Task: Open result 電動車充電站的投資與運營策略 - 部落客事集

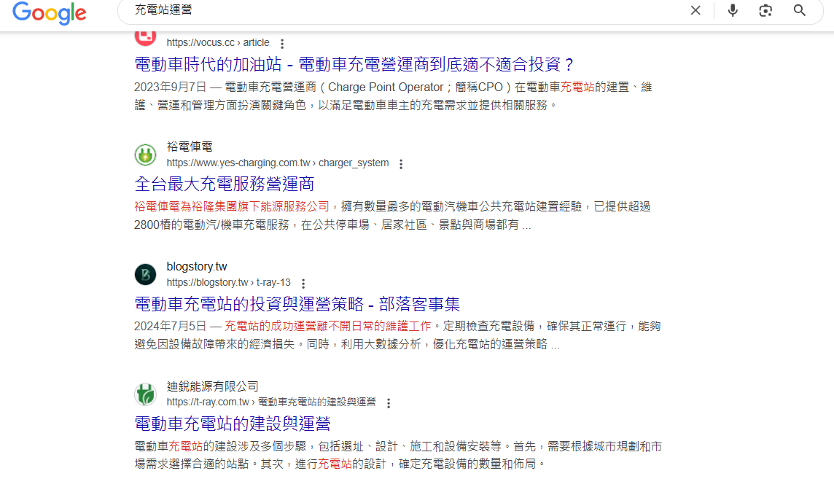Action: 297,304
